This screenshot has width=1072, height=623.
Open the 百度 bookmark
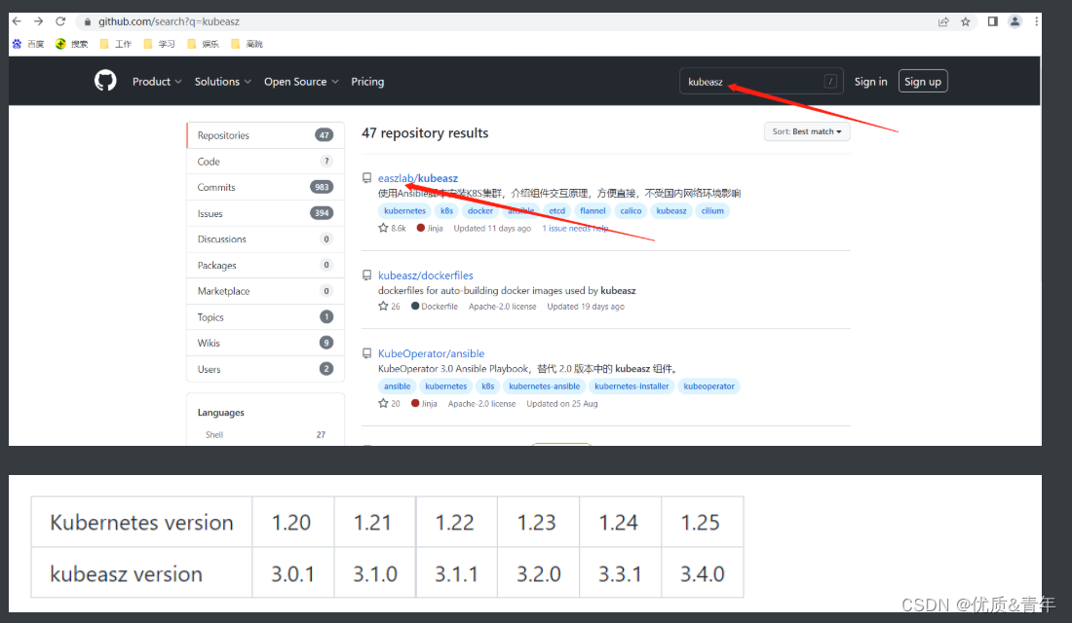pyautogui.click(x=28, y=44)
